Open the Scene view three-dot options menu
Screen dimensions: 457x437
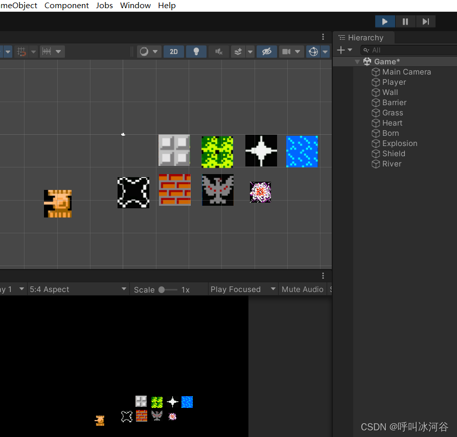pos(323,37)
